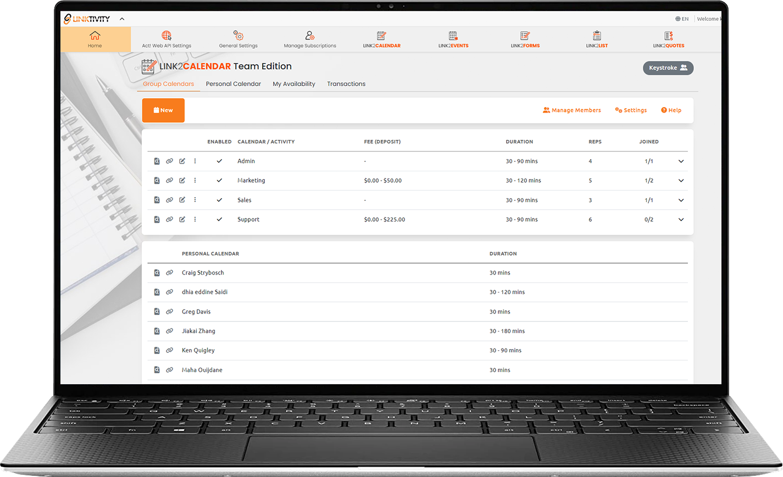Open more options for Sales row
This screenshot has width=783, height=477.
point(195,200)
